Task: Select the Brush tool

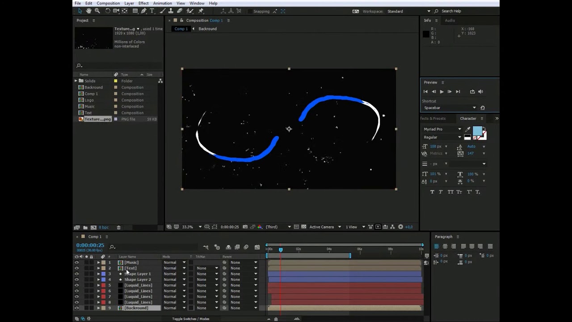Action: [x=163, y=11]
